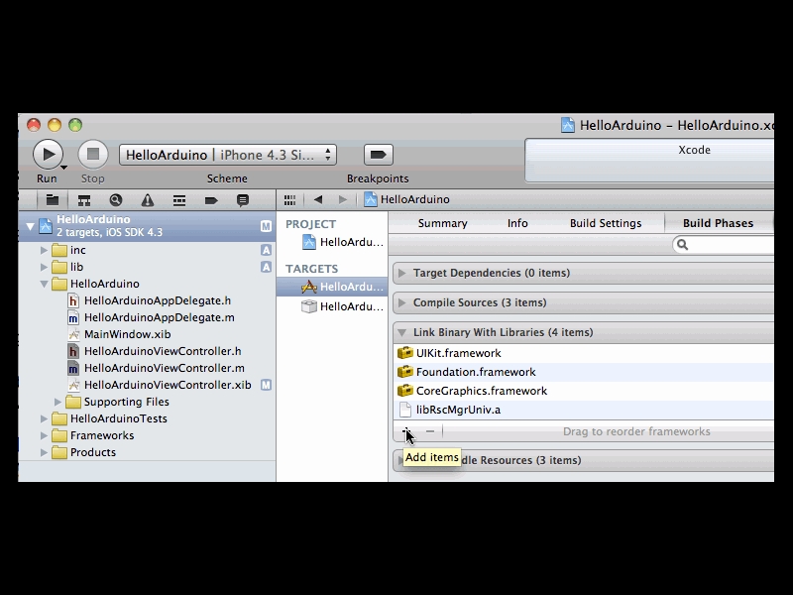Viewport: 793px width, 595px height.
Task: Show the Project navigator folder icon
Action: (53, 200)
